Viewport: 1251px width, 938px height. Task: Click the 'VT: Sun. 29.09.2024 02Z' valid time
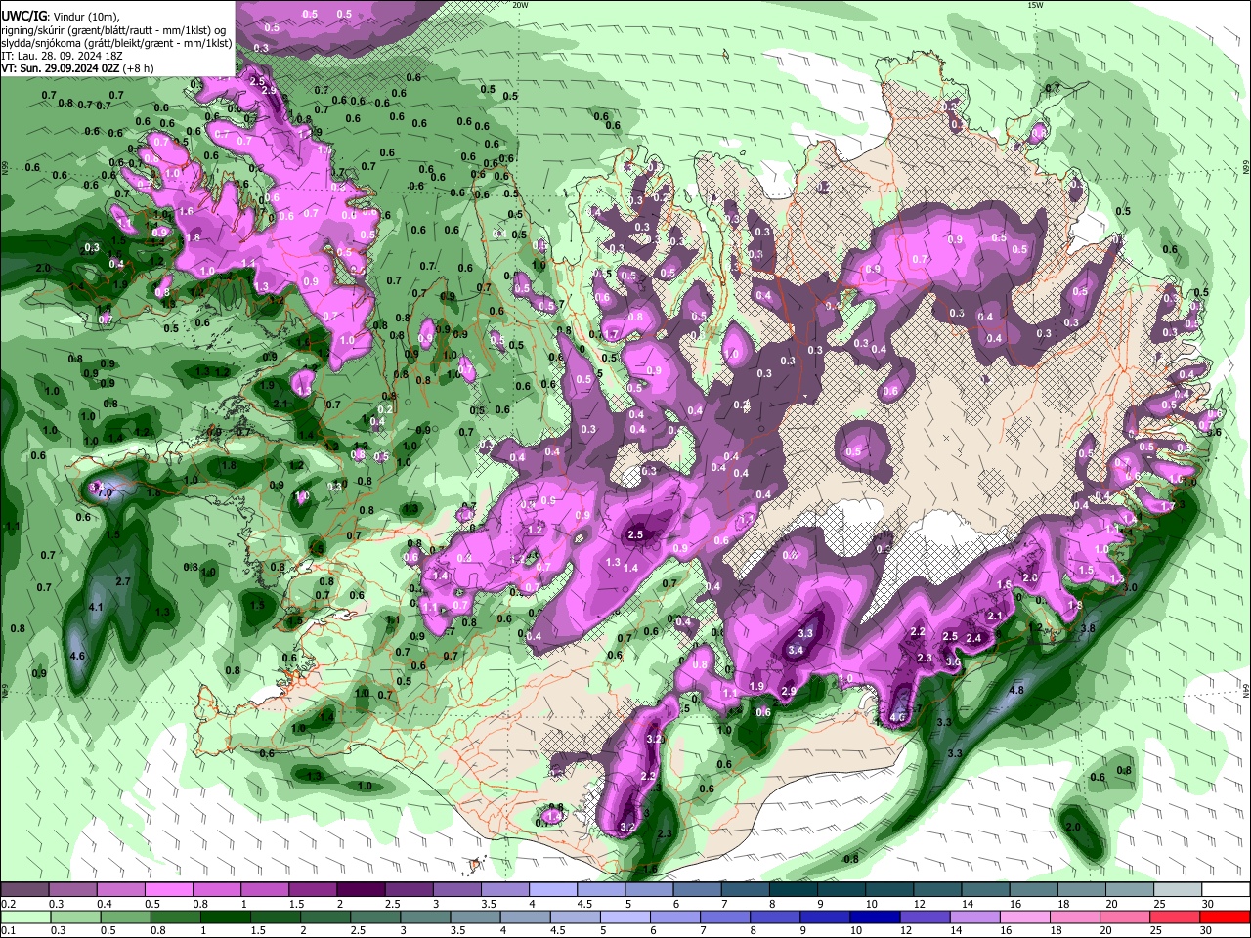pyautogui.click(x=61, y=69)
